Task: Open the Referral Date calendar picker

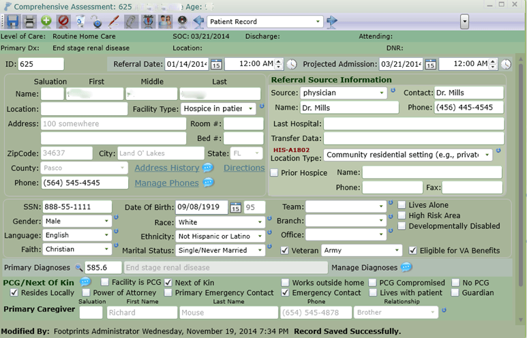Action: click(215, 64)
